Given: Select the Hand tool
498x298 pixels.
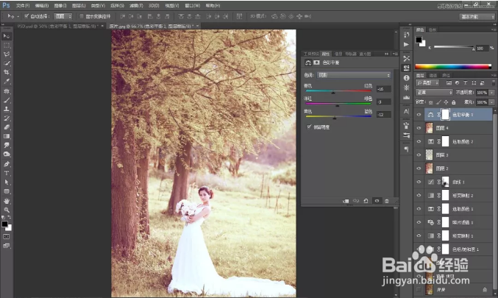Looking at the screenshot, I should (x=7, y=201).
